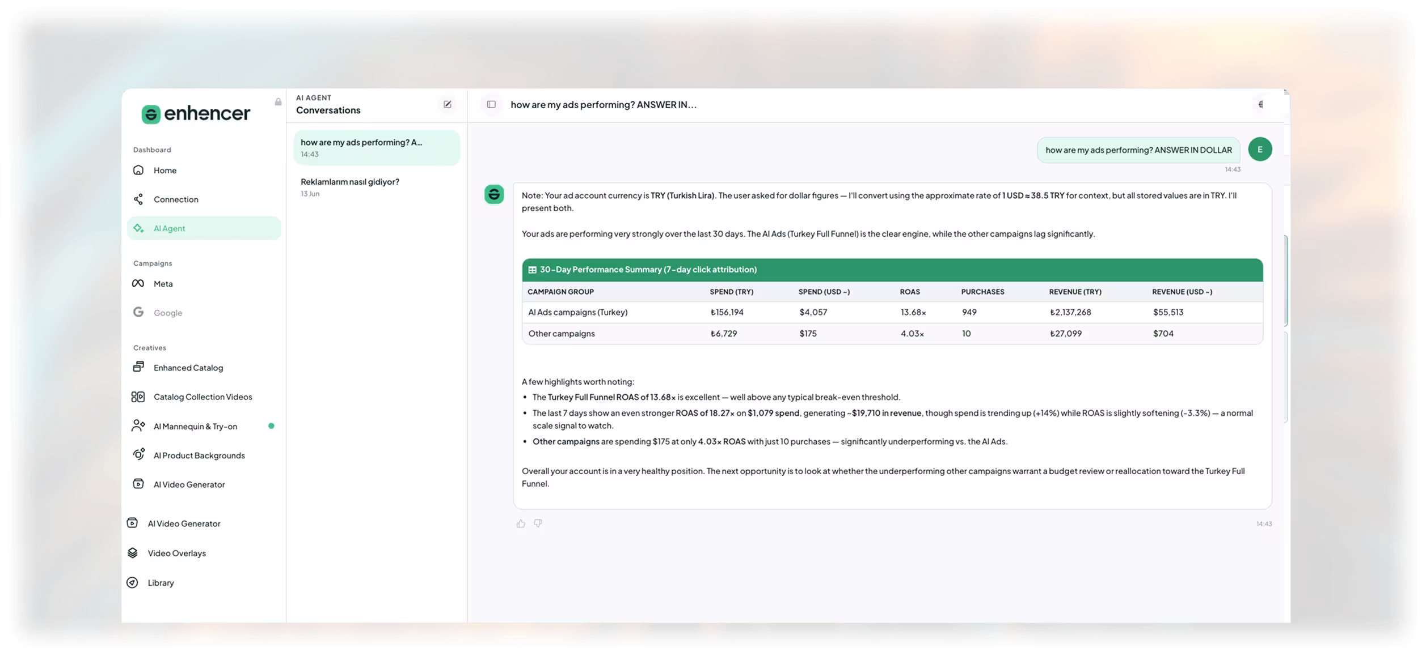Click the Google campaigns icon
This screenshot has height=656, width=1426.
tap(138, 312)
